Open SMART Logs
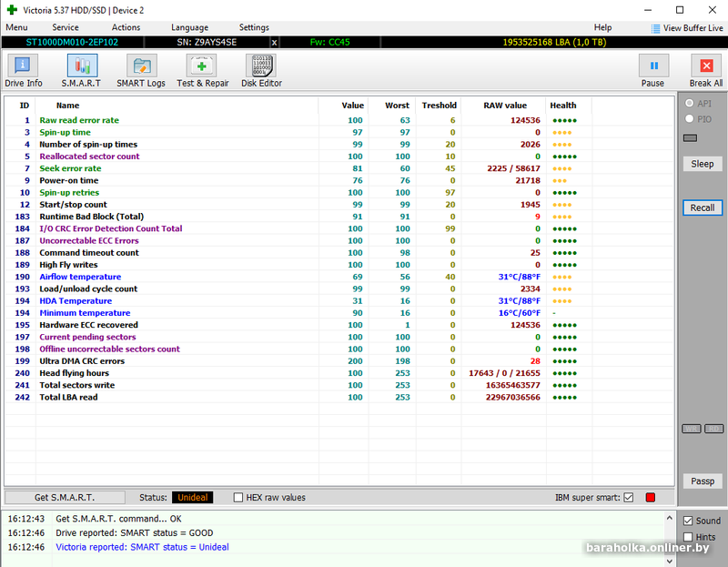Viewport: 728px width, 567px height. (141, 71)
